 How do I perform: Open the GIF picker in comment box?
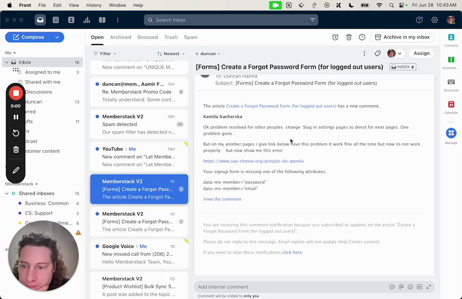coord(420,287)
